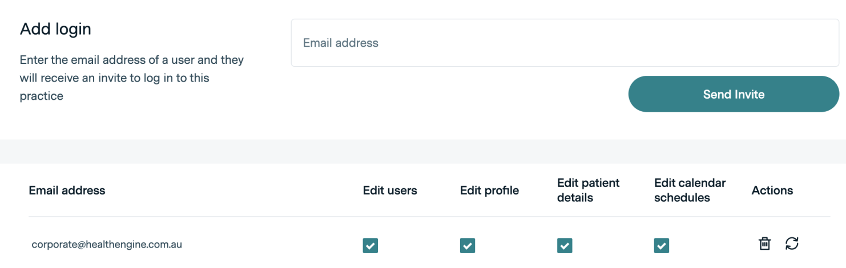Click the Edit users column header
The height and width of the screenshot is (268, 846).
[x=390, y=190]
